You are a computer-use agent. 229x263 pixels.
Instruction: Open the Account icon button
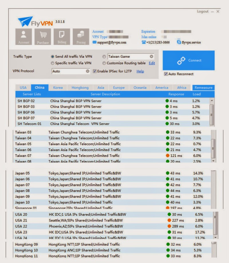pos(24,37)
